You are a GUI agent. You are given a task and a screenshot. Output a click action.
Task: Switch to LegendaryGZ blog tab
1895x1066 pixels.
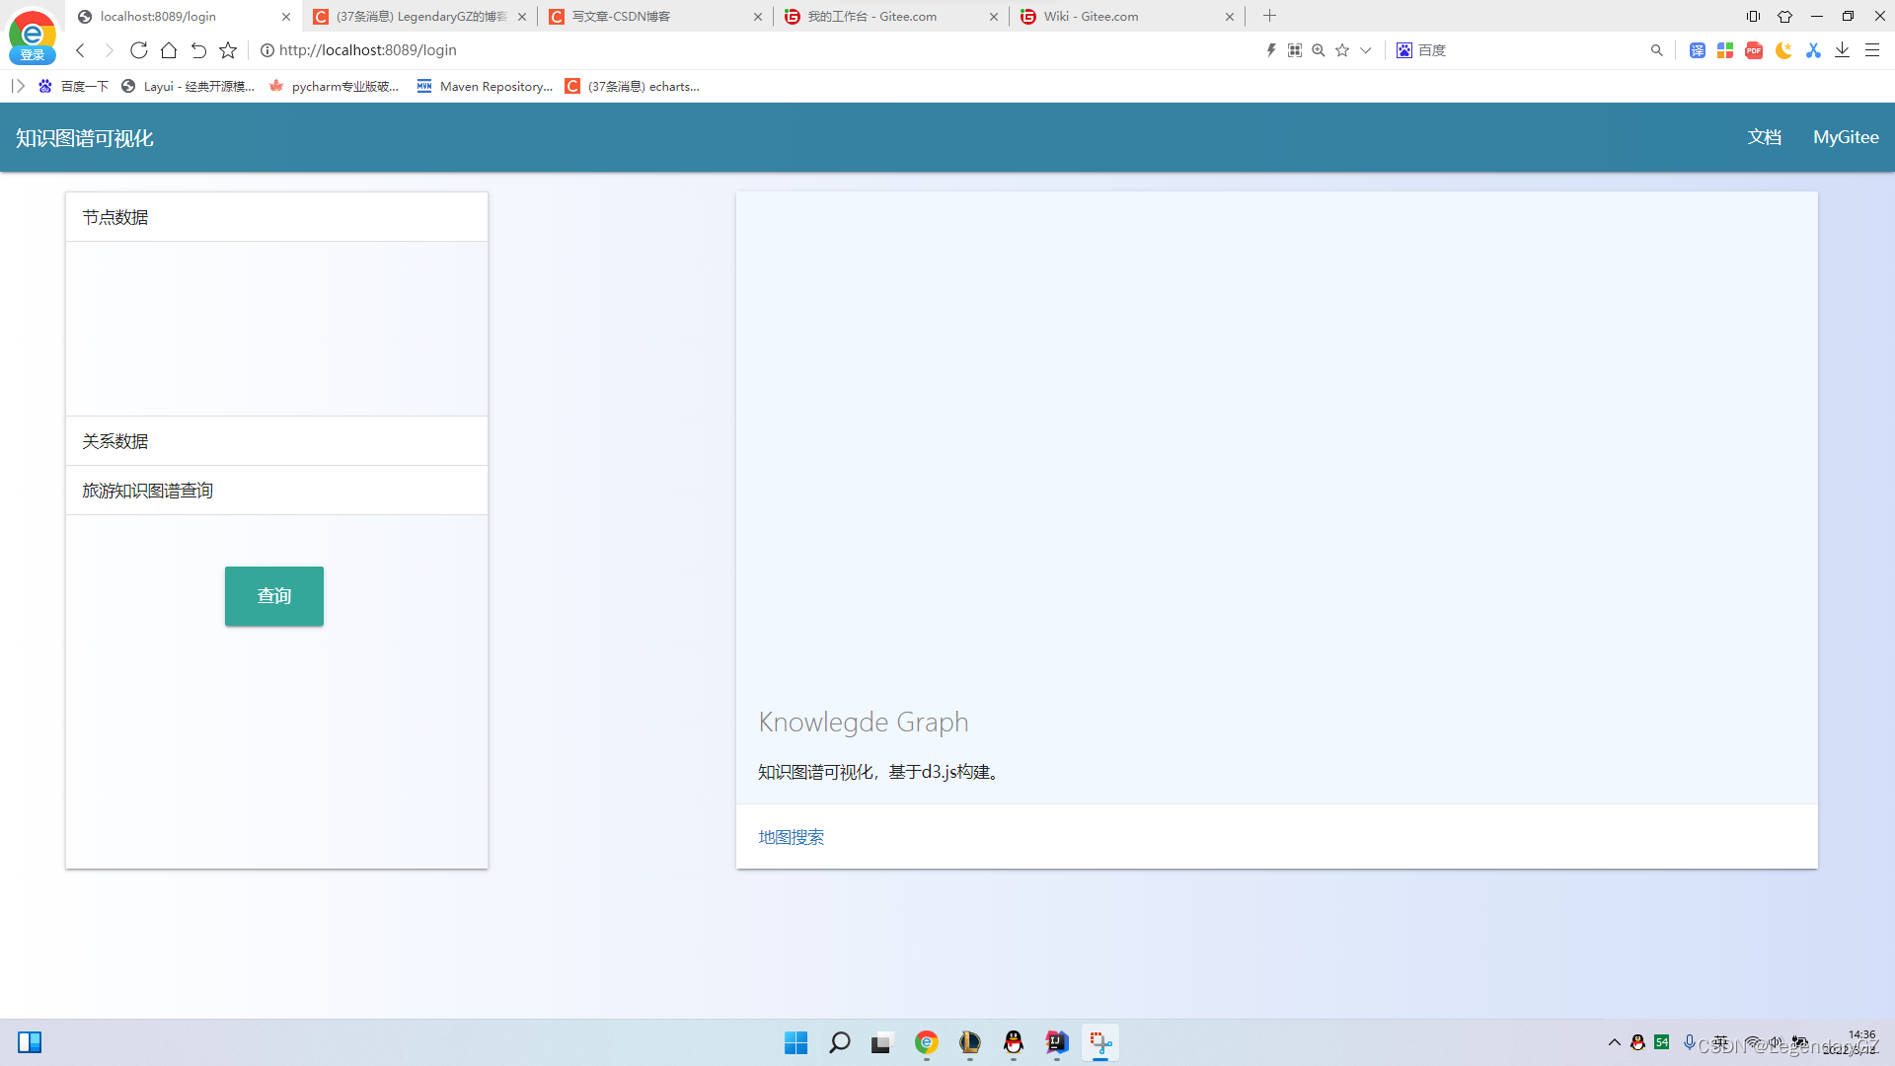pos(421,16)
